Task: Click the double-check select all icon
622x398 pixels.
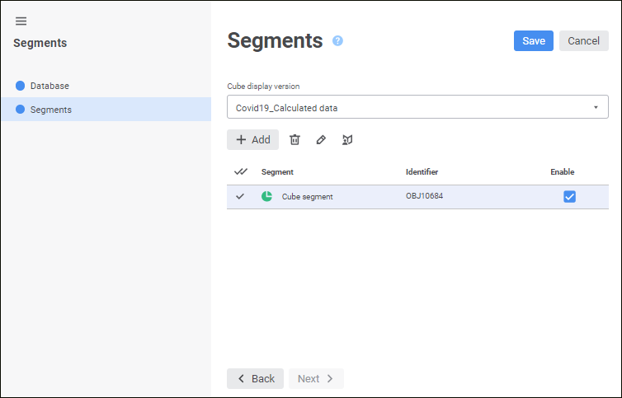Action: click(240, 171)
